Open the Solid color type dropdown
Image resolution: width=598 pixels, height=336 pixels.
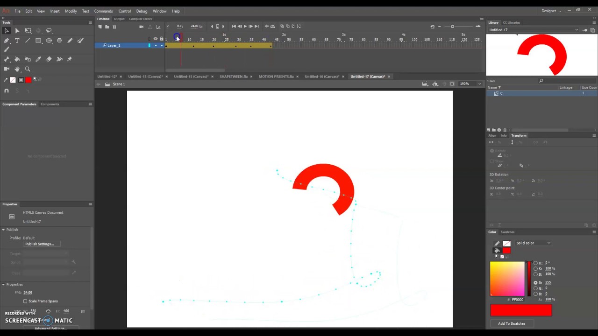click(533, 243)
